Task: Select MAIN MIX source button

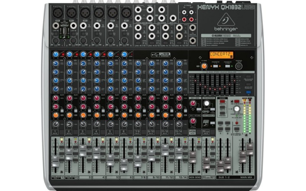Action: pyautogui.click(x=223, y=113)
